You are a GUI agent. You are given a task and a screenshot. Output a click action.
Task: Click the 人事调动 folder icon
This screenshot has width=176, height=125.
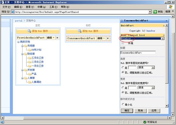[x=30, y=82]
